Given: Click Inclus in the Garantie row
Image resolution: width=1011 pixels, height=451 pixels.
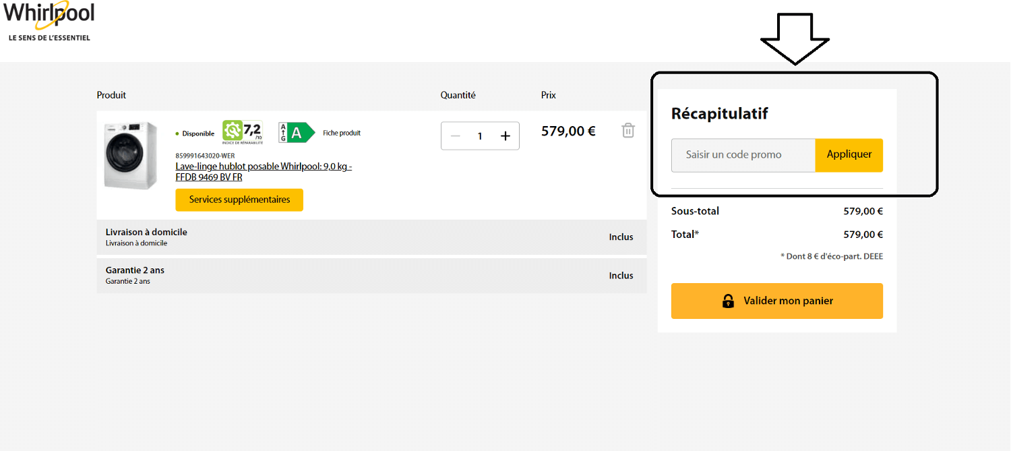Looking at the screenshot, I should (x=621, y=276).
